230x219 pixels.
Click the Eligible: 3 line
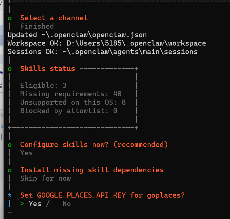43,85
